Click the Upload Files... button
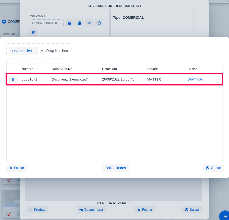 [23, 51]
